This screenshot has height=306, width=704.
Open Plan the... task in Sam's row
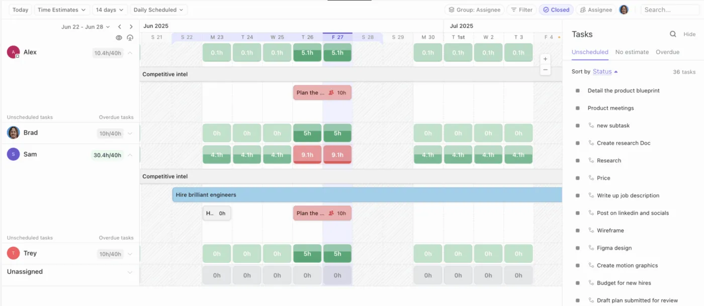[322, 213]
